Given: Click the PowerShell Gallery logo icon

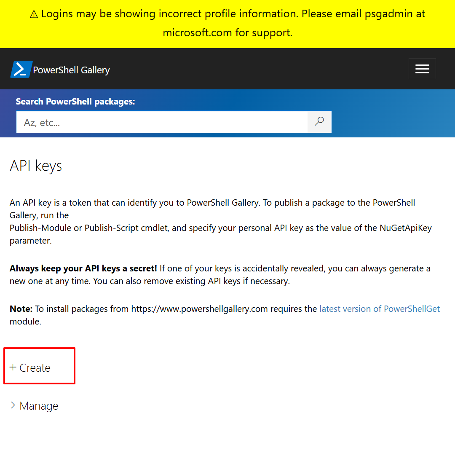Looking at the screenshot, I should (21, 69).
